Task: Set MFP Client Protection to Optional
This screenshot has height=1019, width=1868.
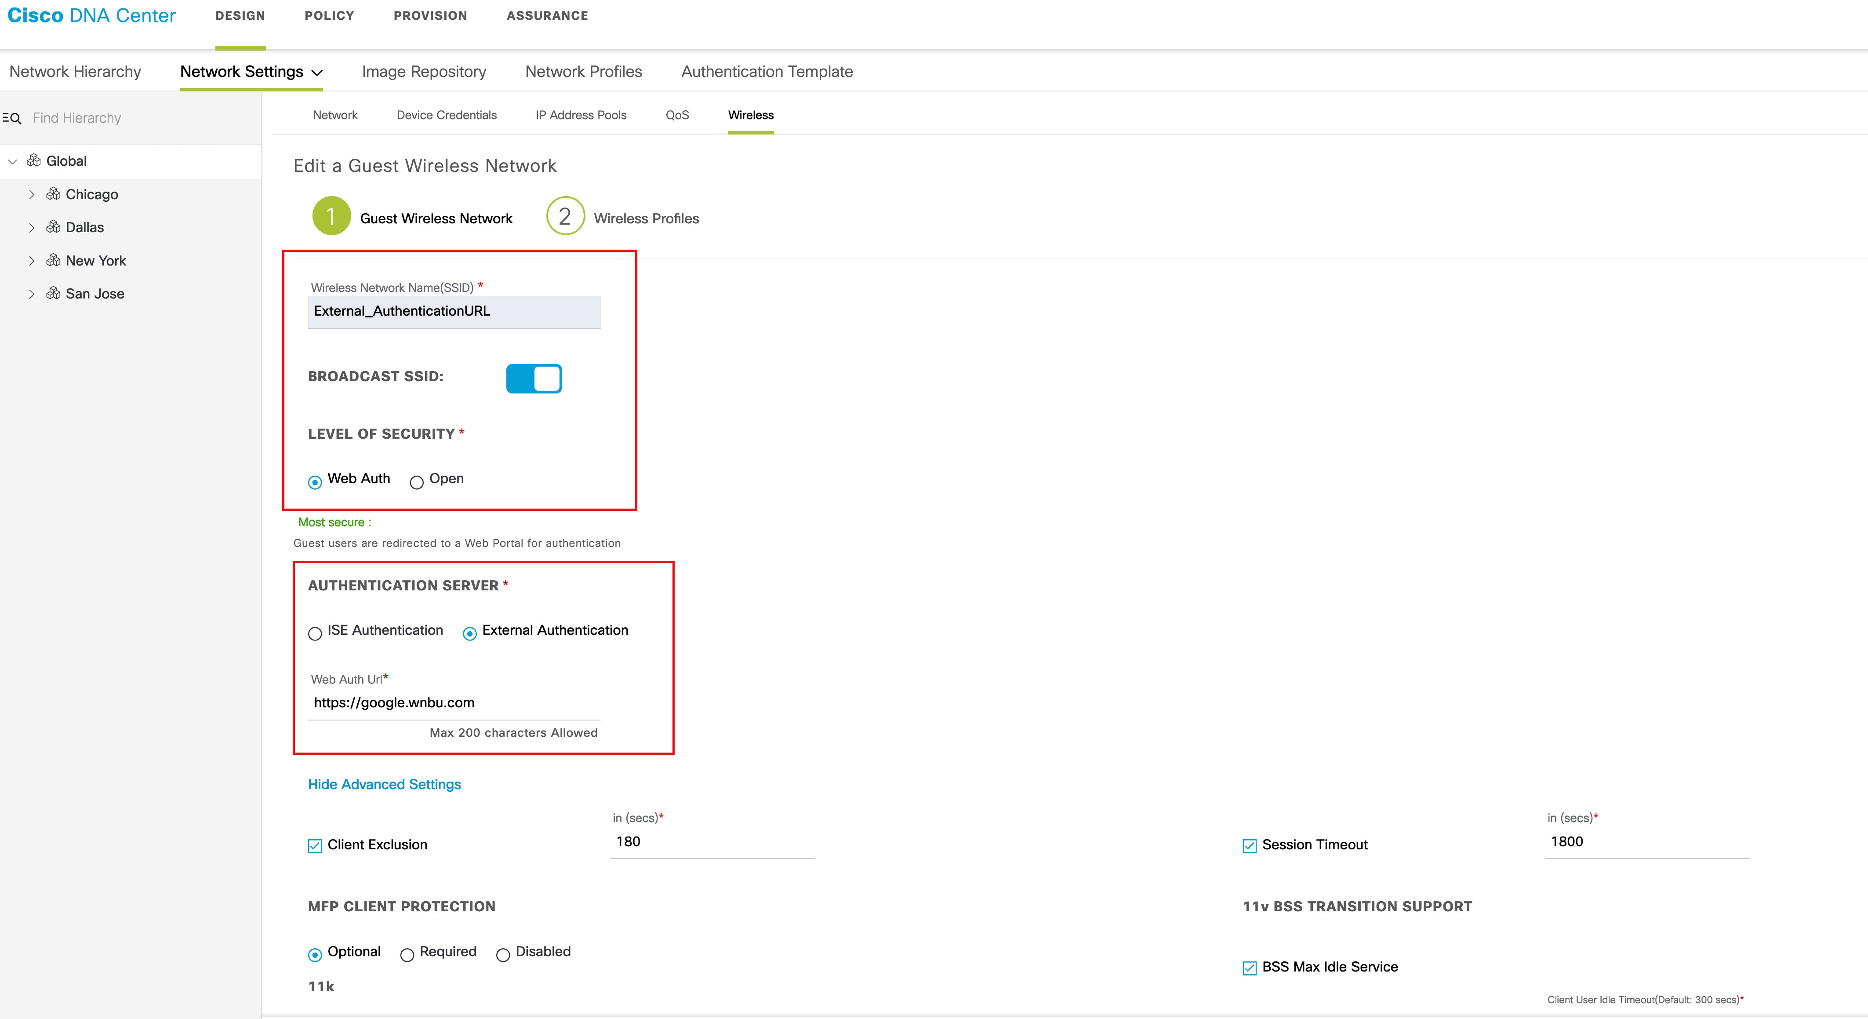Action: pyautogui.click(x=315, y=955)
